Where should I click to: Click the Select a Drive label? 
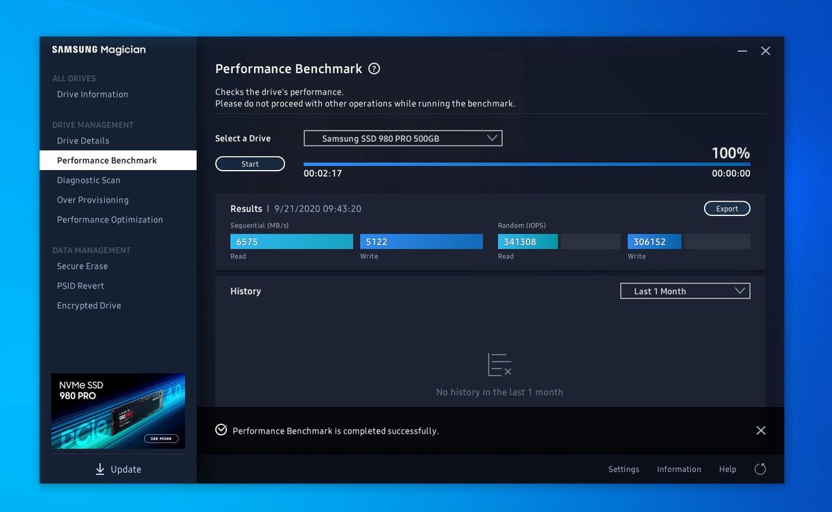click(243, 138)
